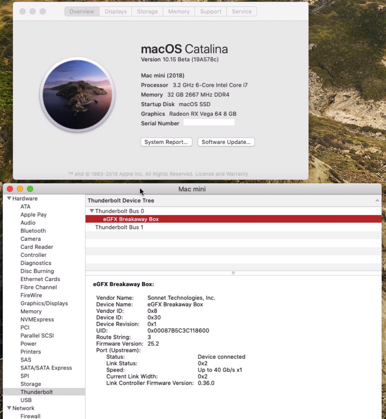Screen dimensions: 386x419
Task: Select Apple Pay in the sidebar
Action: (x=33, y=214)
